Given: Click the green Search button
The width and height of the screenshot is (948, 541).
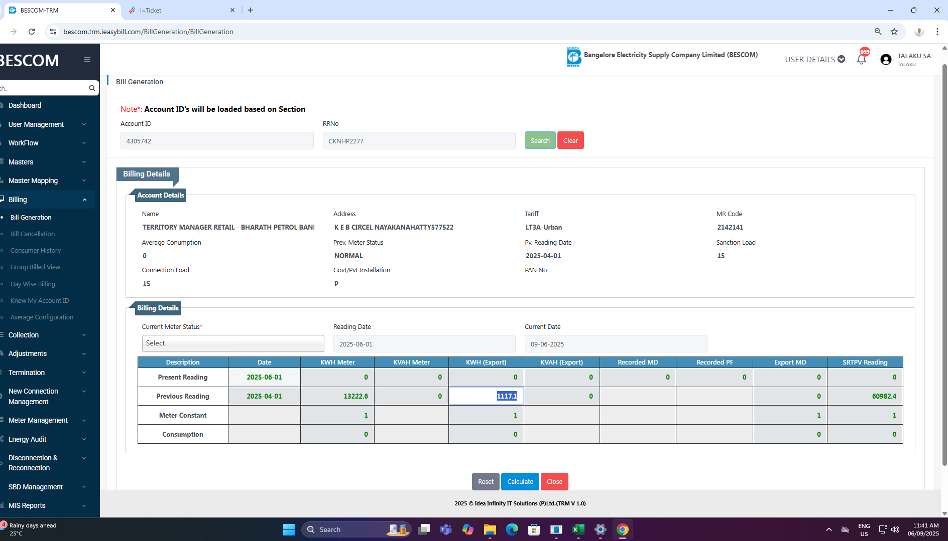Looking at the screenshot, I should (540, 140).
